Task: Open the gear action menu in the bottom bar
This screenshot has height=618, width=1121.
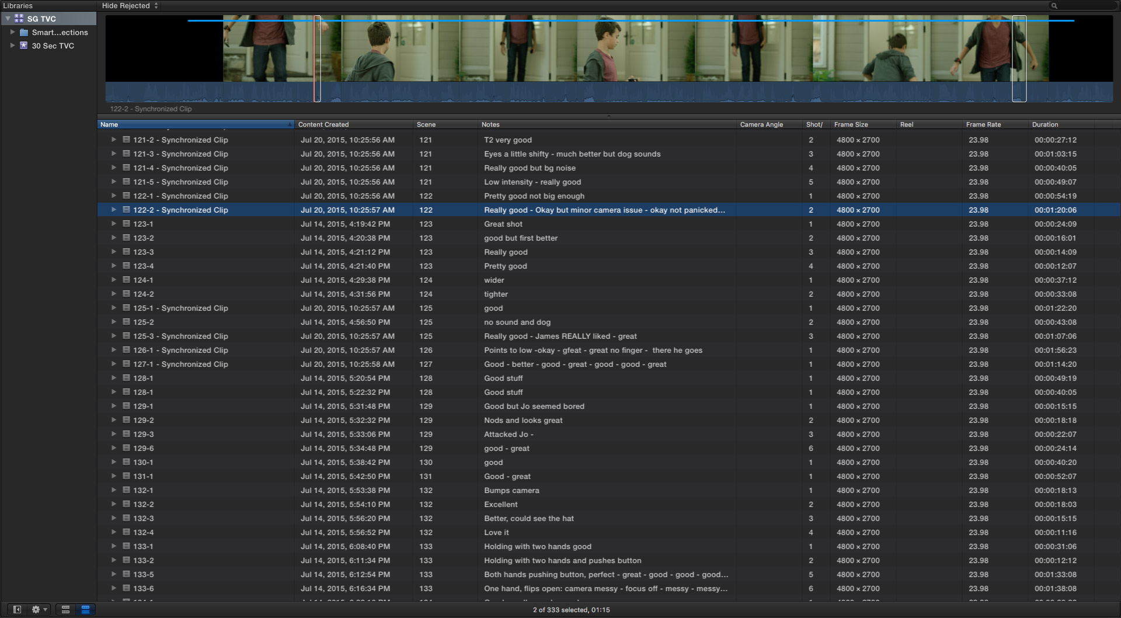Action: coord(39,609)
